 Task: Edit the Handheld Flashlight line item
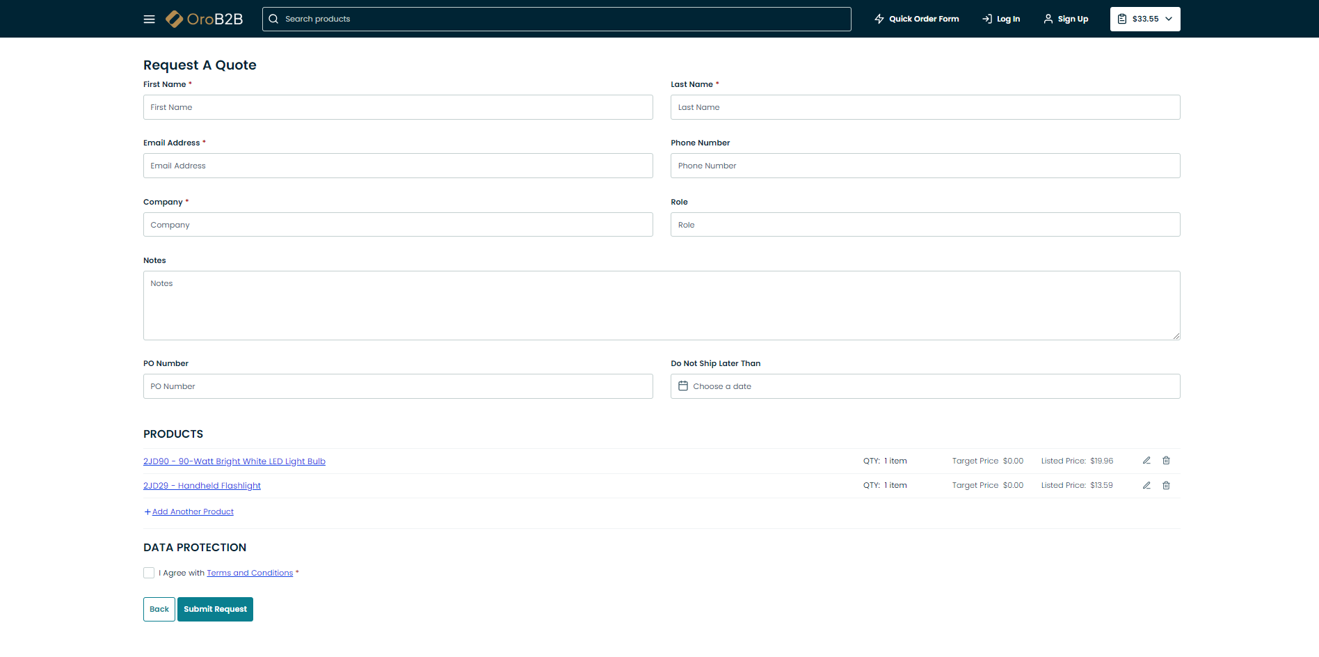click(x=1146, y=486)
